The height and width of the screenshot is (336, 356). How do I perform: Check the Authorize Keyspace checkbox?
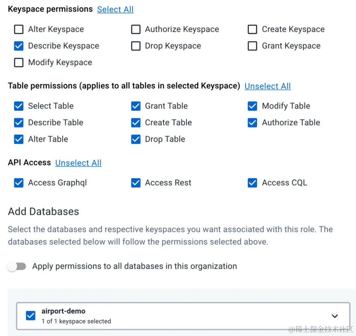[136, 29]
